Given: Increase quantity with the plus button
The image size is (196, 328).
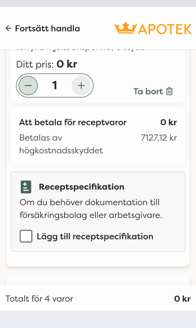Looking at the screenshot, I should (x=81, y=86).
